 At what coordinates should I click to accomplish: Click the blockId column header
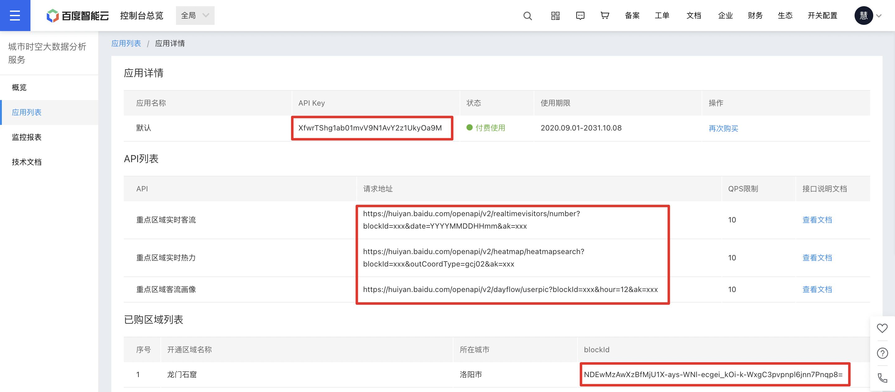click(596, 350)
